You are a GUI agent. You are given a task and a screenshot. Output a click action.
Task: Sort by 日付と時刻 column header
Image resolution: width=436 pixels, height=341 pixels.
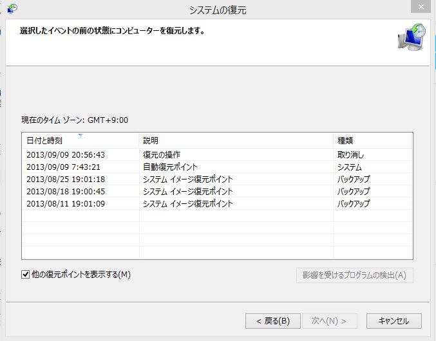(x=80, y=140)
